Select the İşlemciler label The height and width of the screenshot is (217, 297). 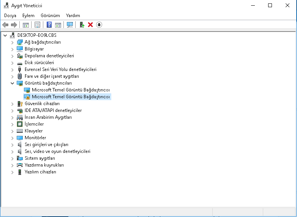pyautogui.click(x=34, y=124)
